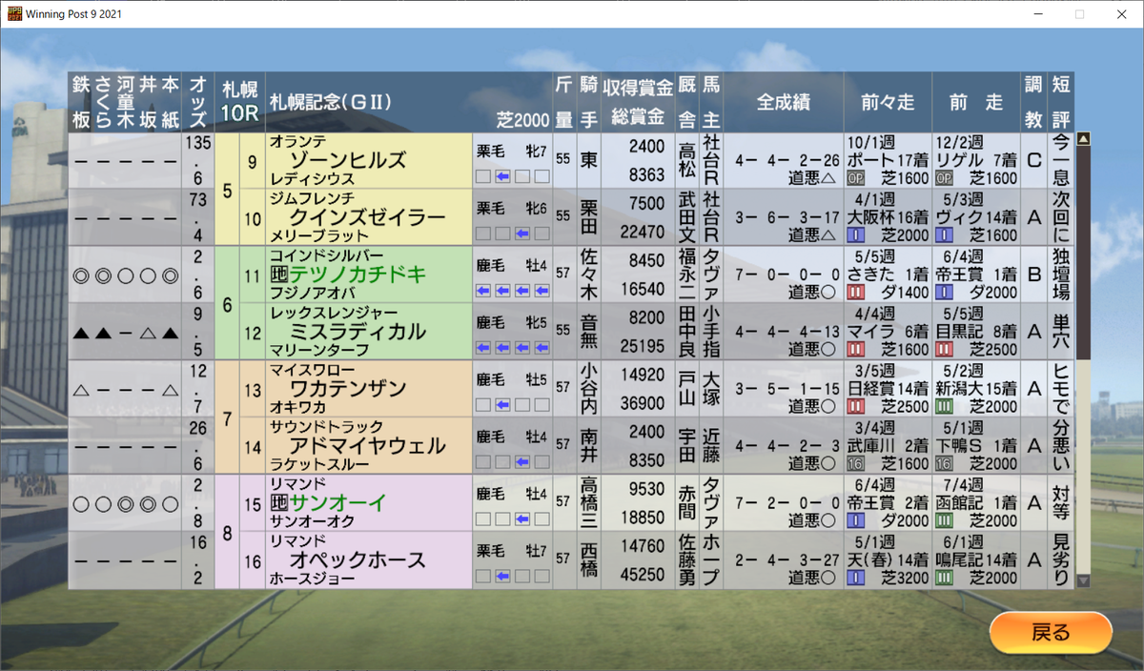Click the GI badge under ヴィク 14着

[944, 235]
